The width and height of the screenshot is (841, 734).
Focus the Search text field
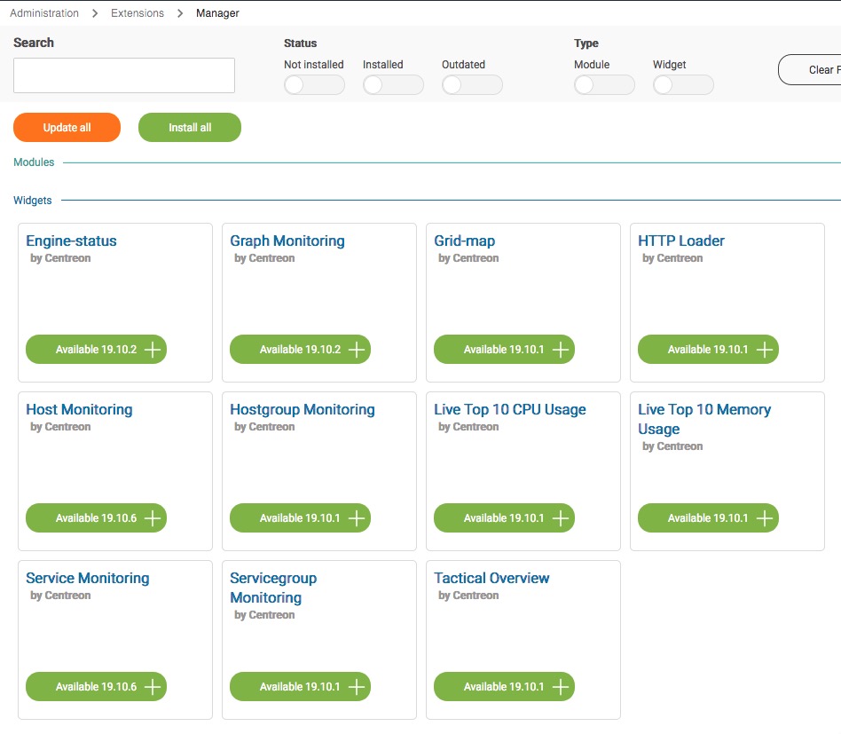(x=124, y=75)
